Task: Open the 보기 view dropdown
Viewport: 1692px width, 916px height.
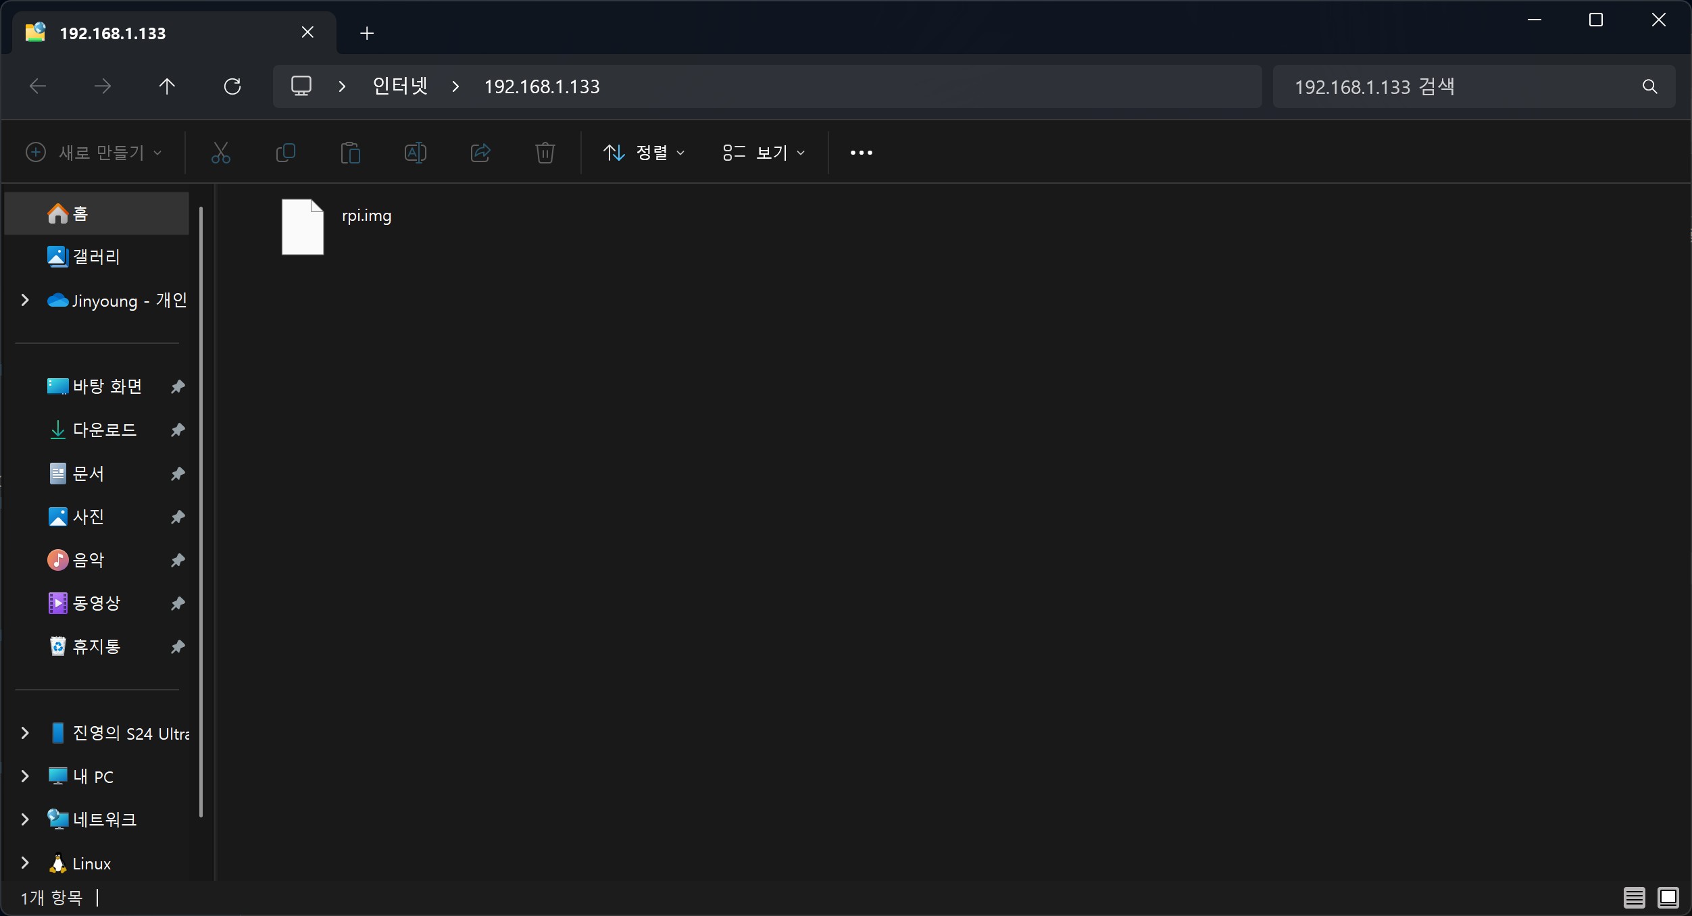Action: pos(764,153)
